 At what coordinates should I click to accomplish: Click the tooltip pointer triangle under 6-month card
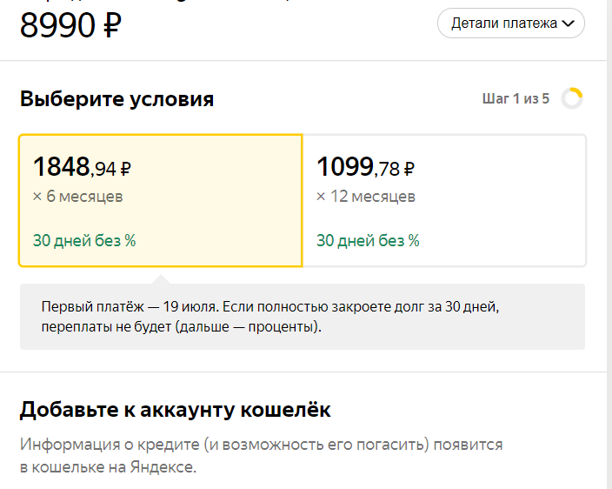pos(161,279)
